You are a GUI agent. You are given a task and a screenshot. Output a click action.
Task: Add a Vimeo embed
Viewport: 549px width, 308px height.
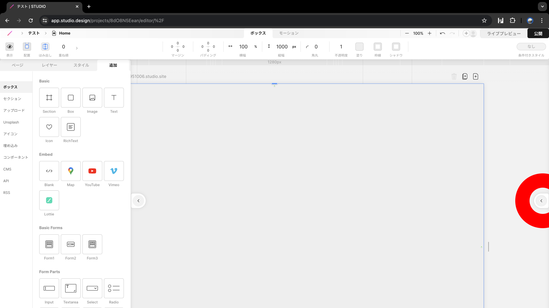114,171
